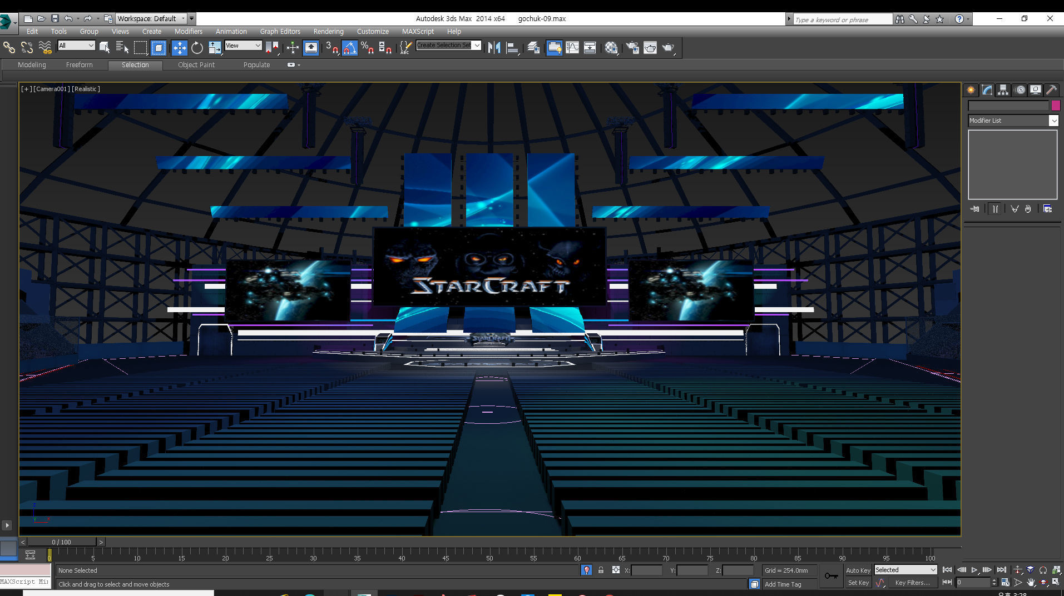Screen dimensions: 1064x596
Task: Open the Reference Coordinate System 'View' dropdown
Action: pyautogui.click(x=243, y=46)
